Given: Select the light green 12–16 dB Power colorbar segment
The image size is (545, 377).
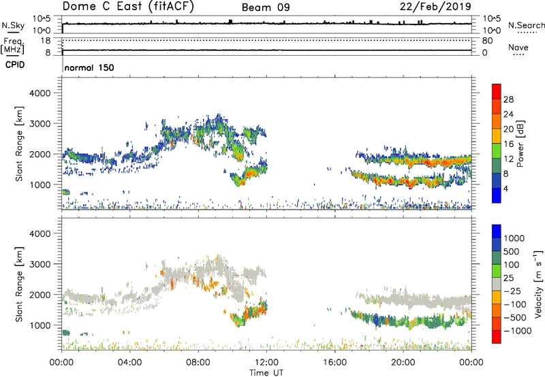Looking at the screenshot, I should tap(497, 151).
